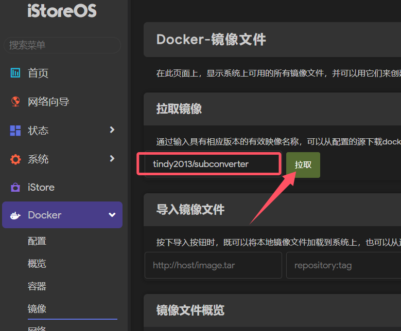Collapse the Docker menu chevron
Screen dimensions: 401x331
112,215
